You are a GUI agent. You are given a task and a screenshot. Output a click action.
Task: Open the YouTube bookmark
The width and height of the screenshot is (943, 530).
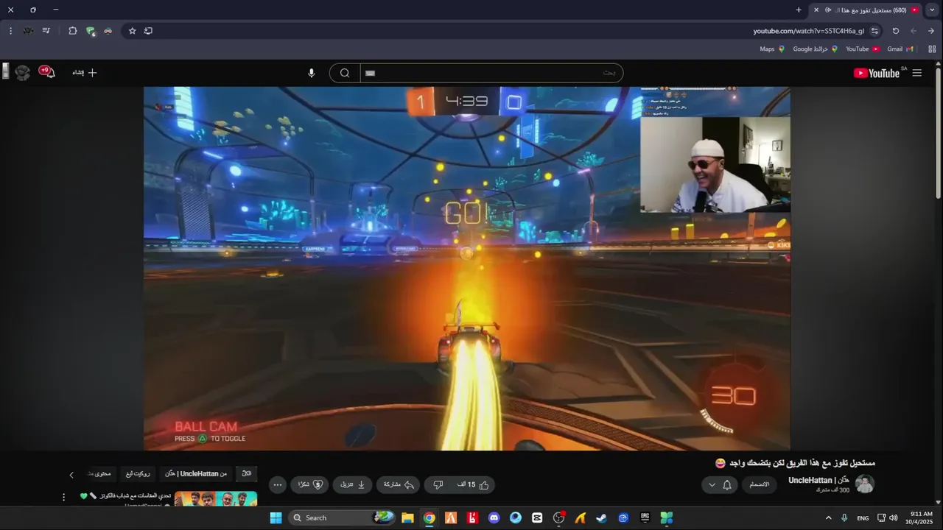click(x=863, y=49)
